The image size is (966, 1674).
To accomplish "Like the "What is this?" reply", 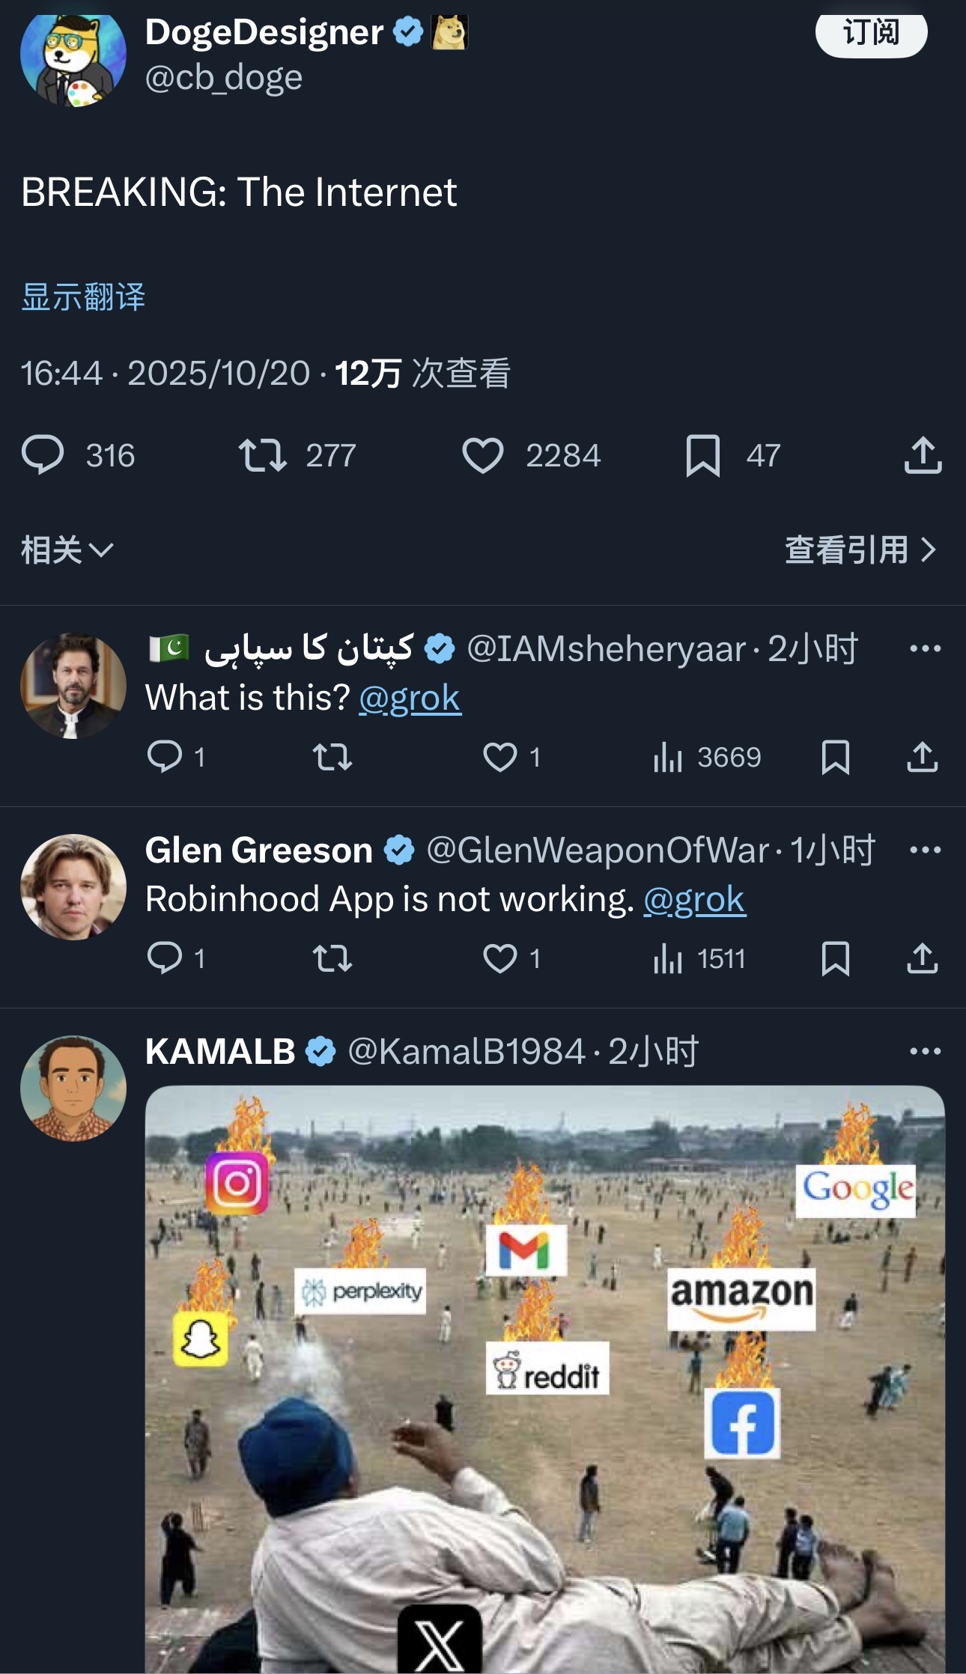I will click(x=500, y=757).
